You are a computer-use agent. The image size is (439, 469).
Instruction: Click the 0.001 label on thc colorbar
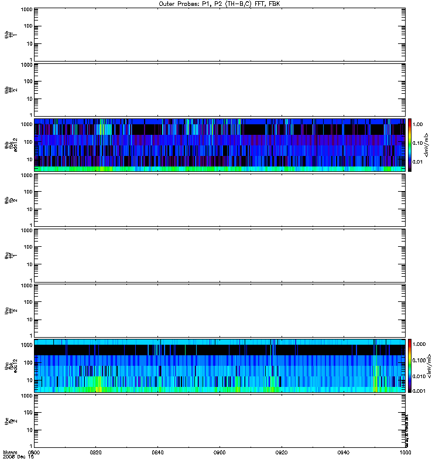pyautogui.click(x=419, y=391)
